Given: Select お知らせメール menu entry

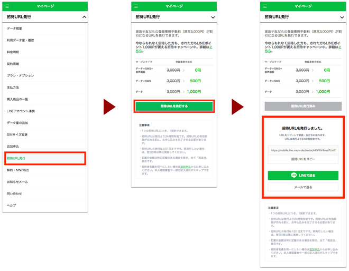Looking at the screenshot, I should pos(45,182).
